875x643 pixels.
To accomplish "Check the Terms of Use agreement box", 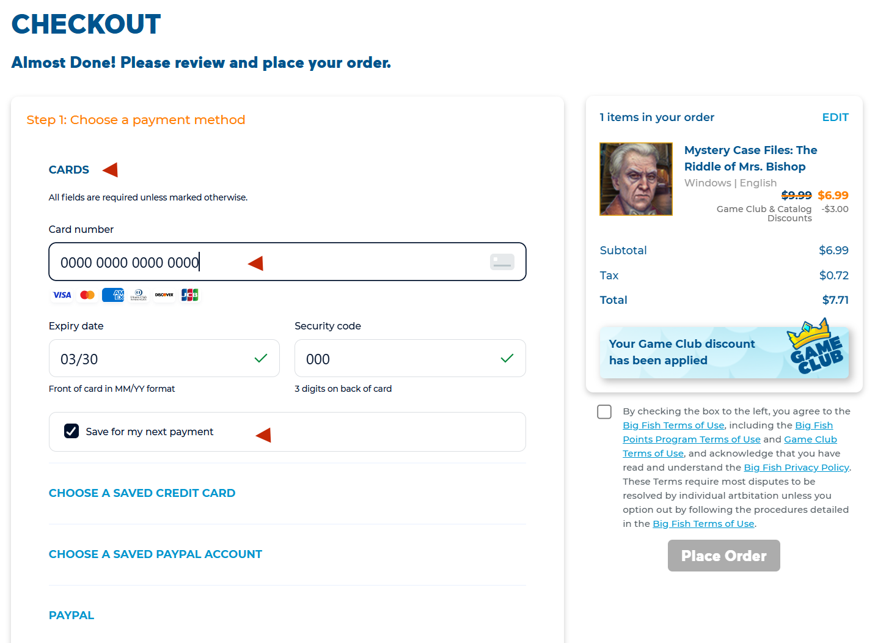I will point(604,412).
